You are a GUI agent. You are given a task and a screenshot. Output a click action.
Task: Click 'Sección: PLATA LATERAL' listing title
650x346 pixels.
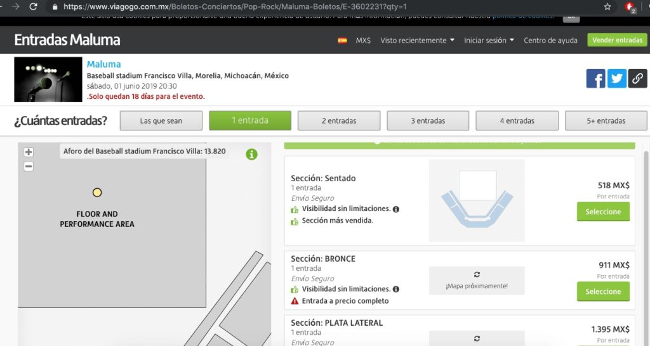[x=336, y=323]
